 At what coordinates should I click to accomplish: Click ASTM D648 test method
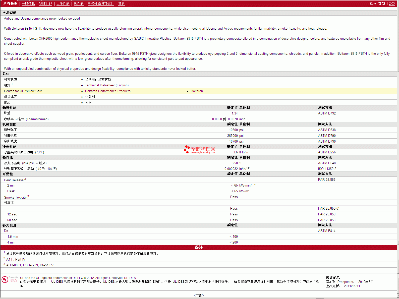(x=327, y=163)
